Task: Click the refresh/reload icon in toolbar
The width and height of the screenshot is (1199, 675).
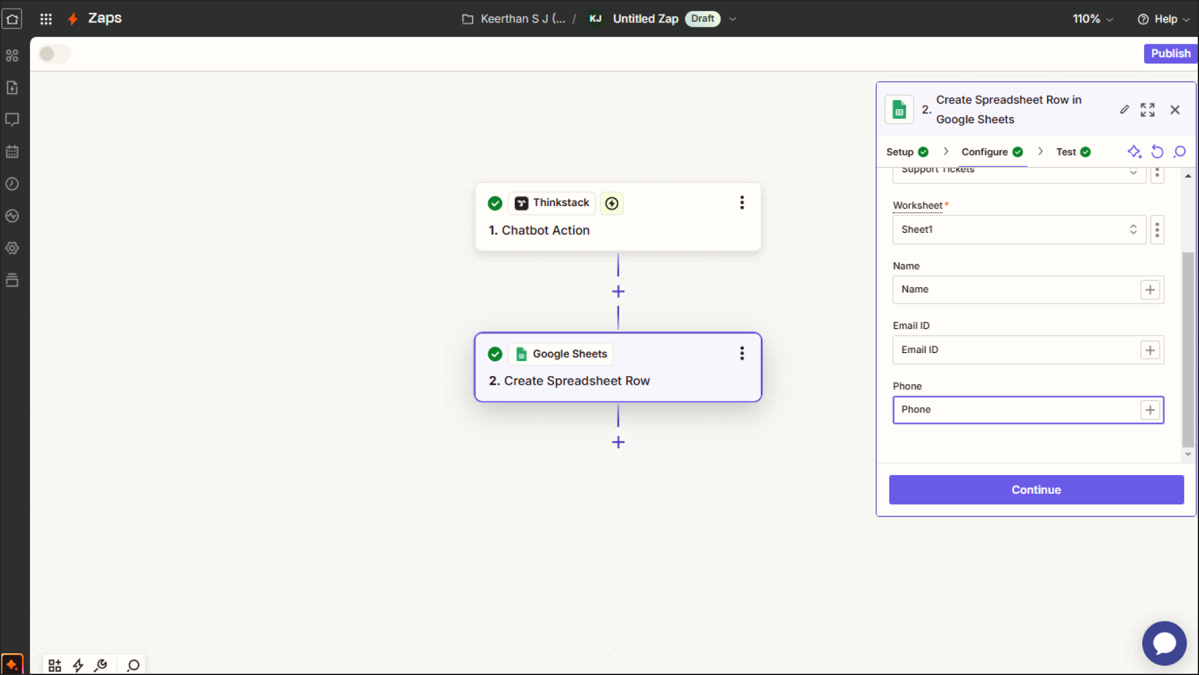Action: 1157,151
